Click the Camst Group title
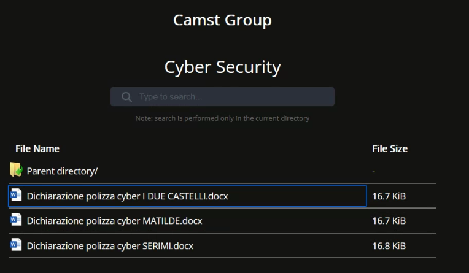Screen dimensions: 469x273 tap(222, 20)
